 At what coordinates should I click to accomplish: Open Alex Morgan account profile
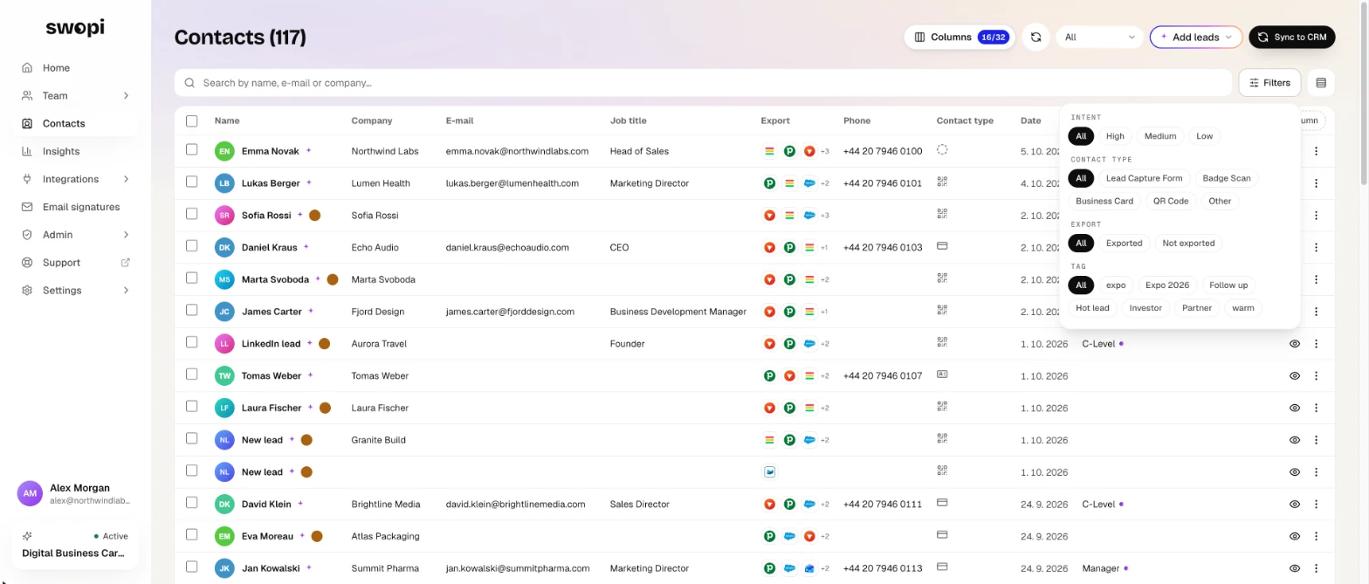75,493
